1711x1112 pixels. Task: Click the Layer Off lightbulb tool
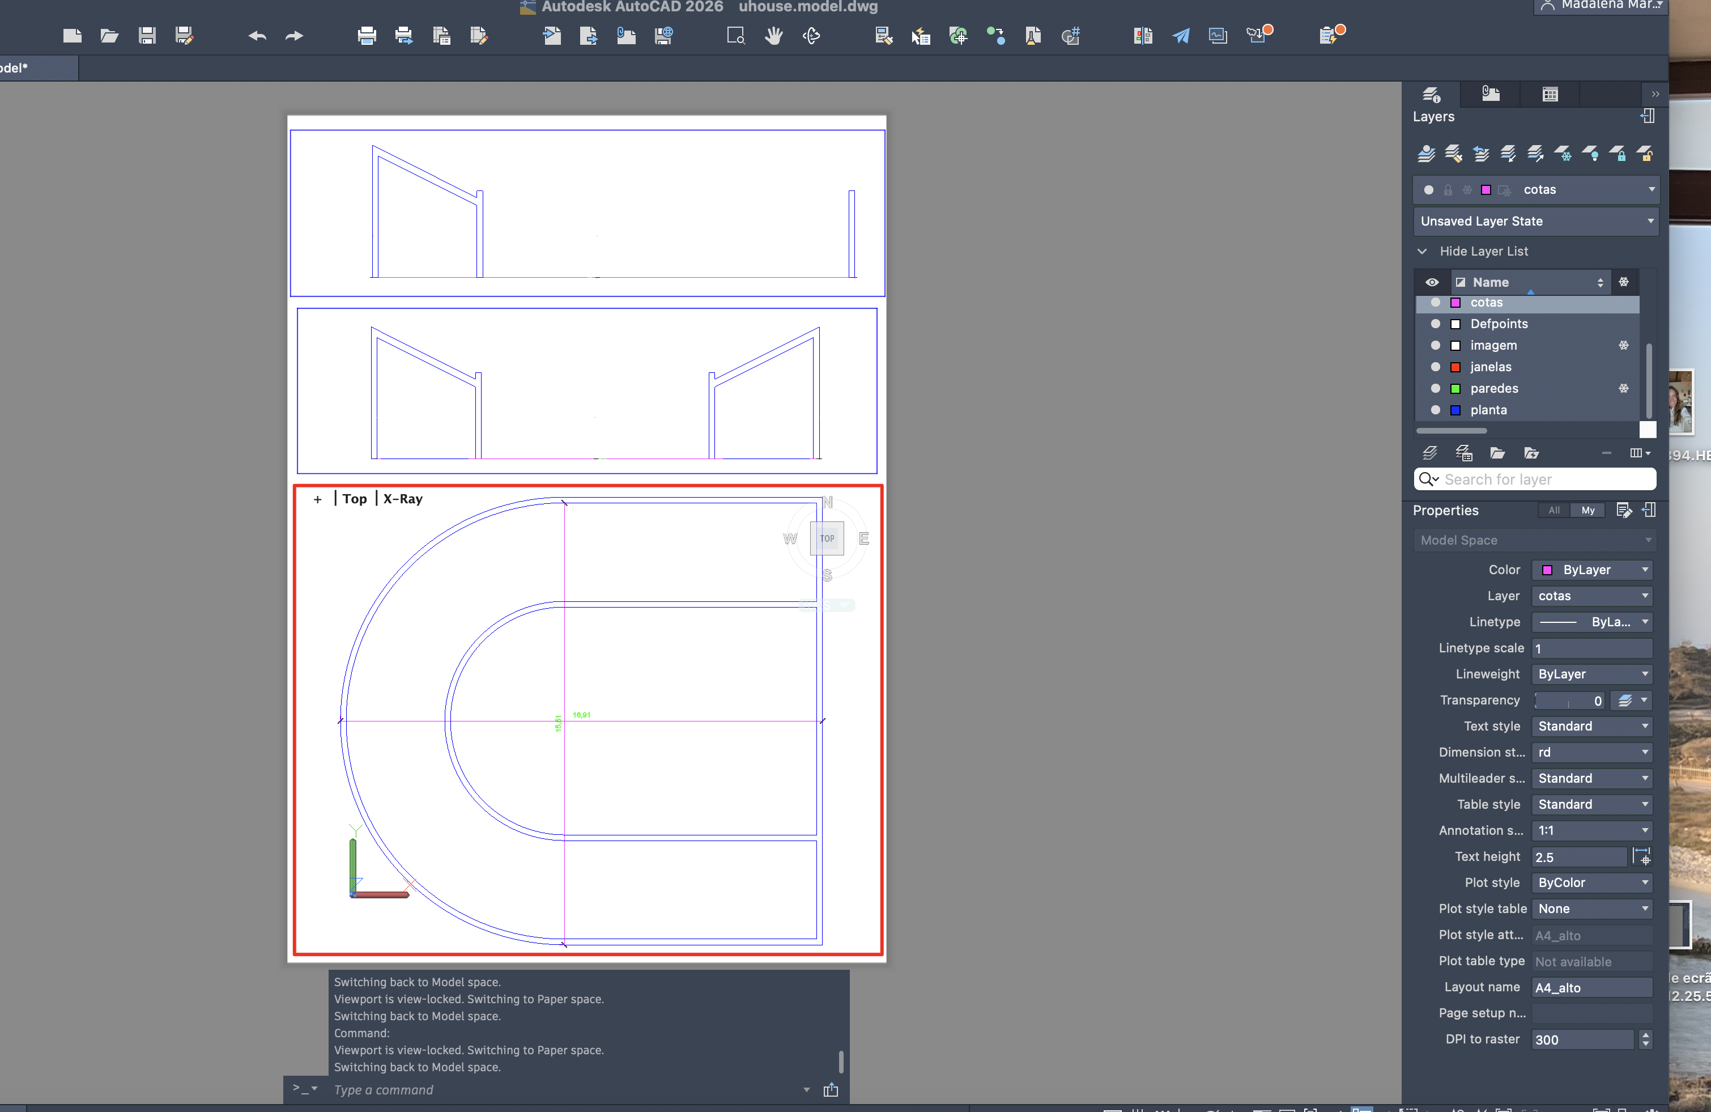click(1590, 153)
